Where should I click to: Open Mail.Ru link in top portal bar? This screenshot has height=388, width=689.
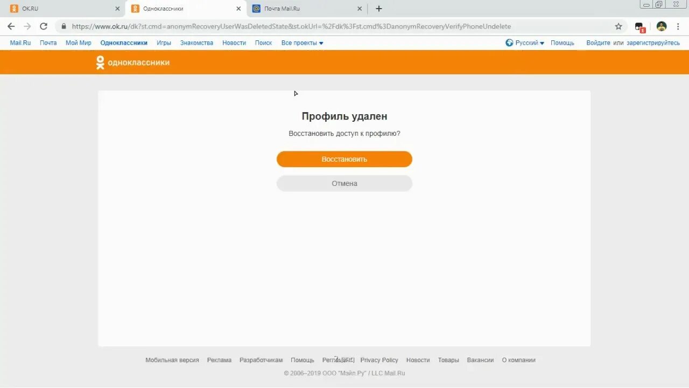[20, 43]
